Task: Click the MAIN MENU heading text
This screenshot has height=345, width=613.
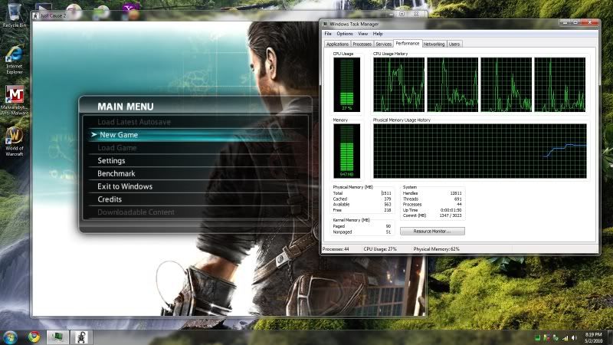Action: click(x=126, y=107)
